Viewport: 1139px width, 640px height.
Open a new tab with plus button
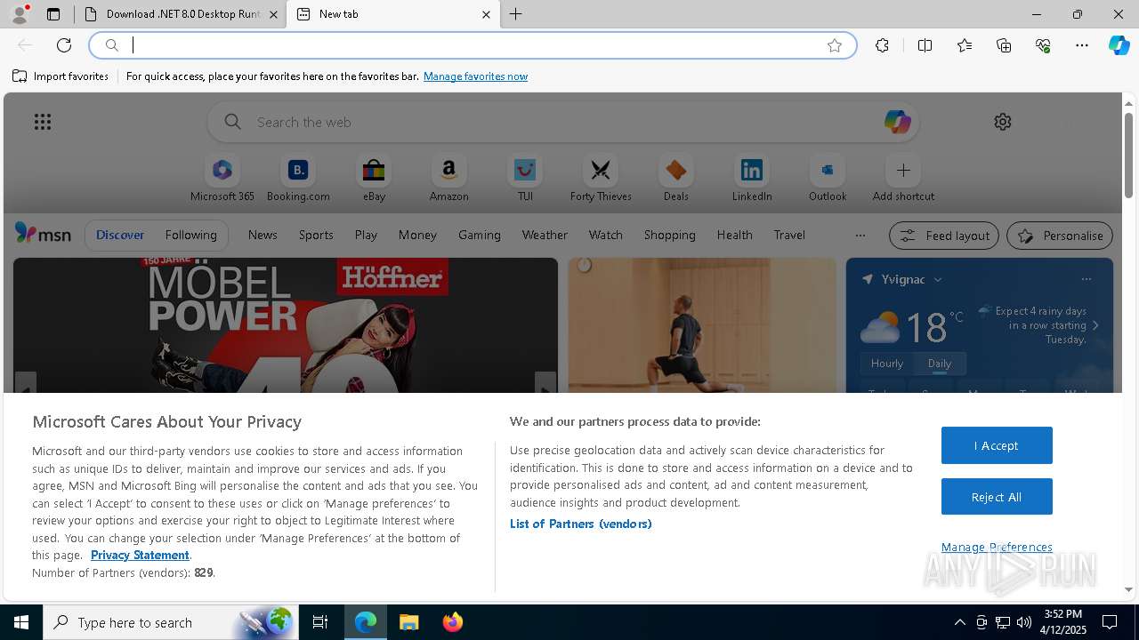tap(516, 14)
